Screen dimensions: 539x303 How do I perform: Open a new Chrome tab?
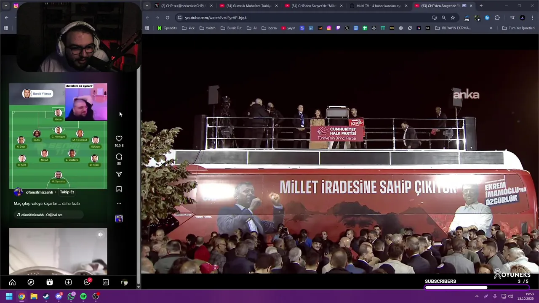pyautogui.click(x=481, y=6)
